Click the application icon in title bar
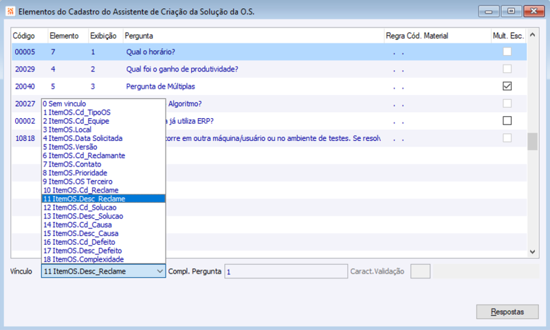Screen dimensions: 550x330 [x=10, y=11]
